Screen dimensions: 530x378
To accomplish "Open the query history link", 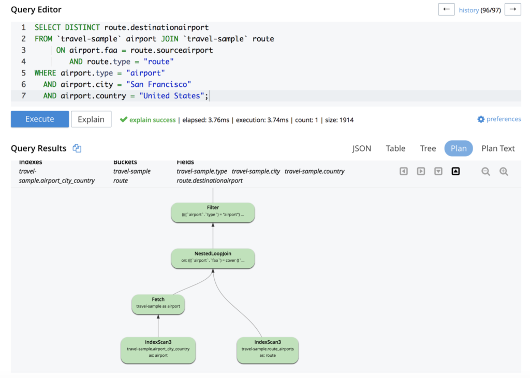I will pos(469,9).
